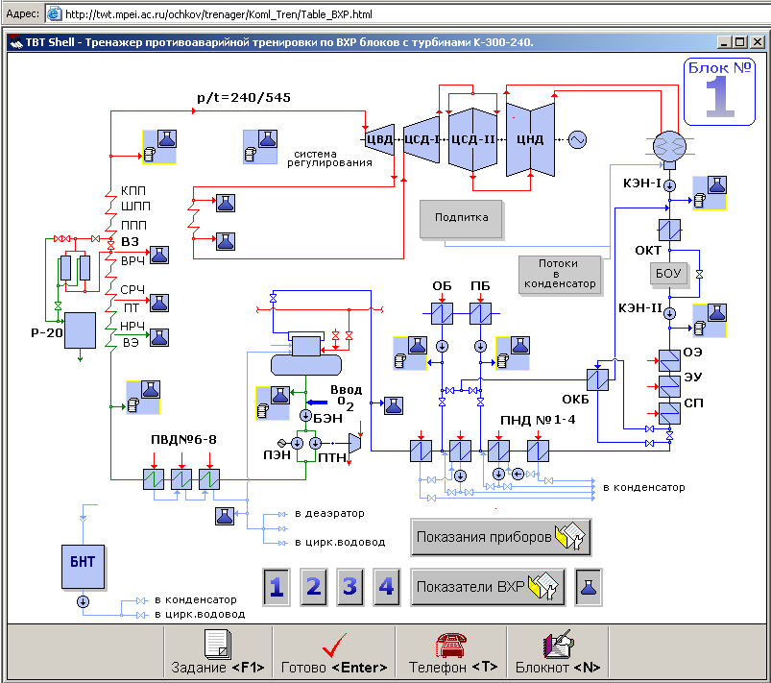Select the ЦНД turbine cylinder
The height and width of the screenshot is (683, 771).
(531, 139)
